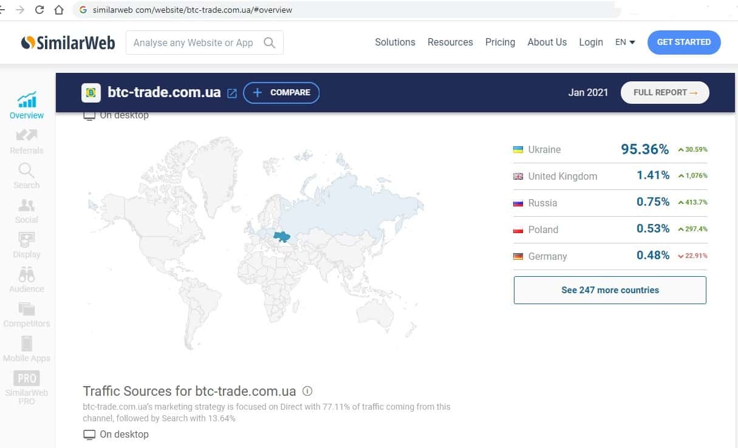Click the 413.7% change indicator
Viewport: 738px width, 448px height.
692,203
